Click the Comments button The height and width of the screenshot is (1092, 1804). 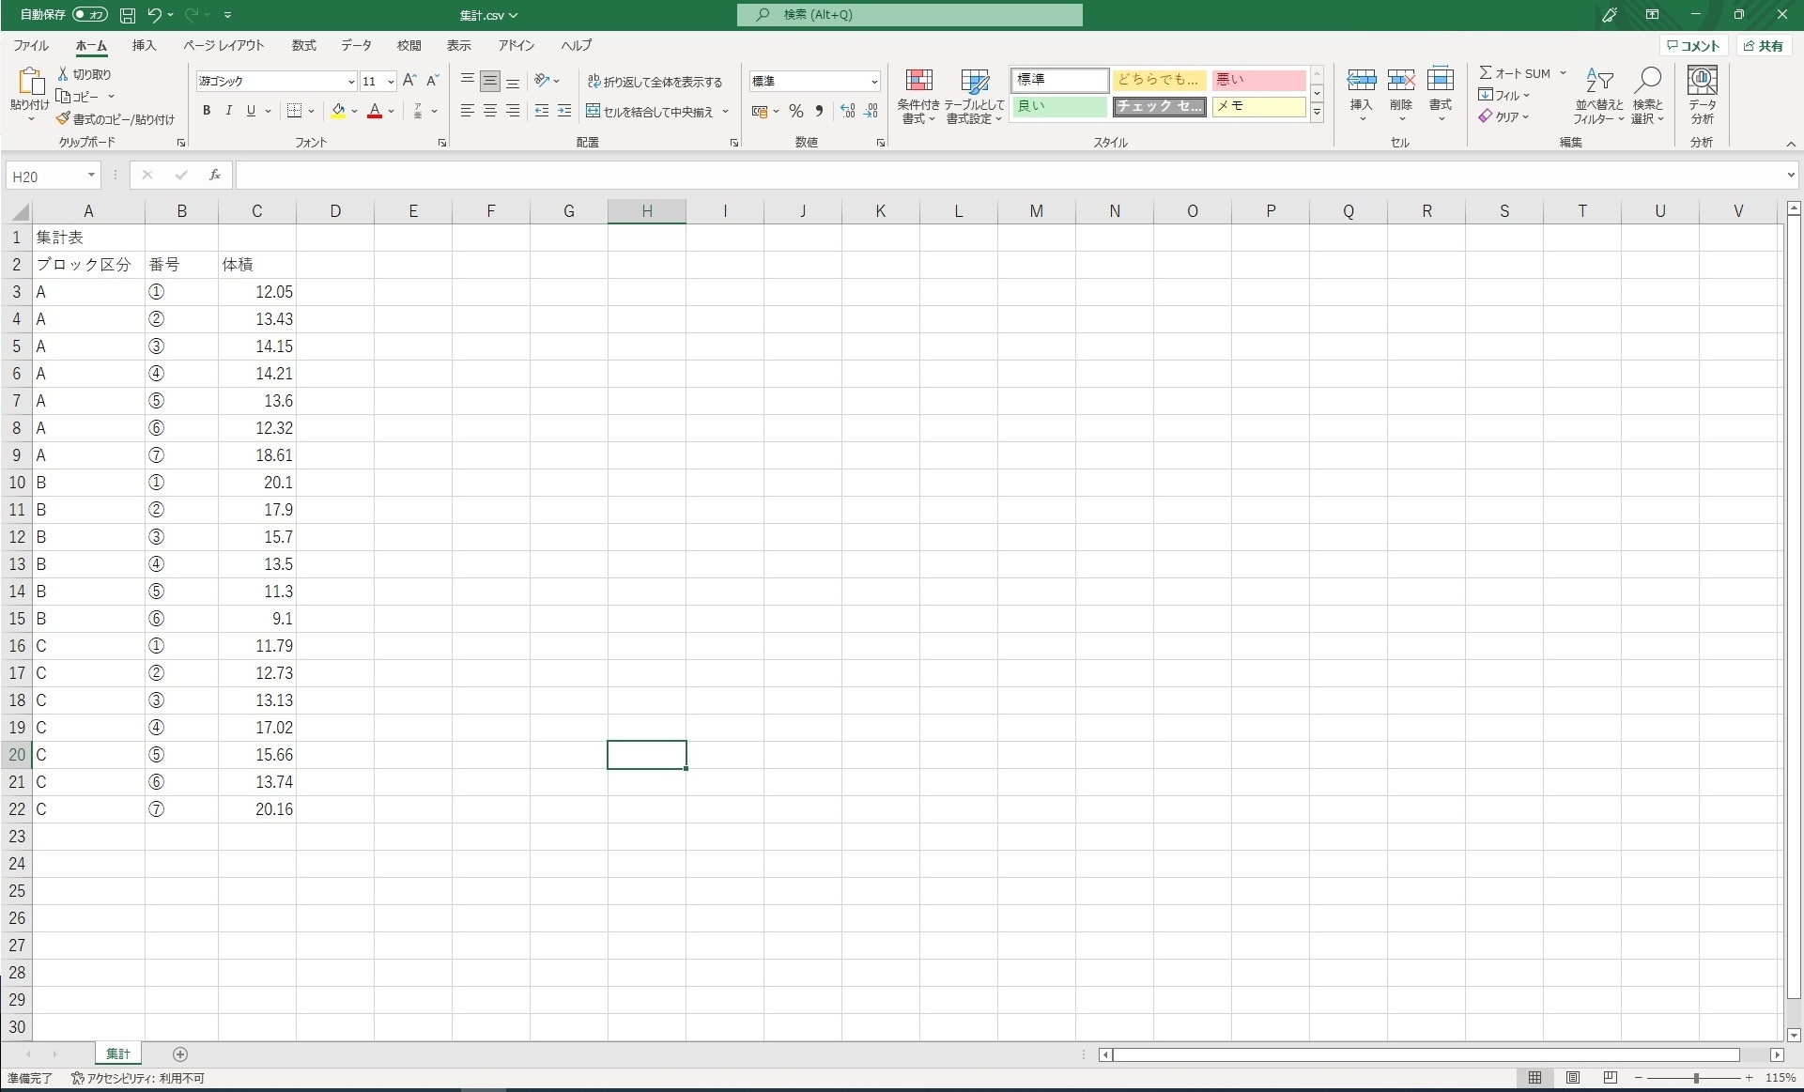tap(1693, 45)
